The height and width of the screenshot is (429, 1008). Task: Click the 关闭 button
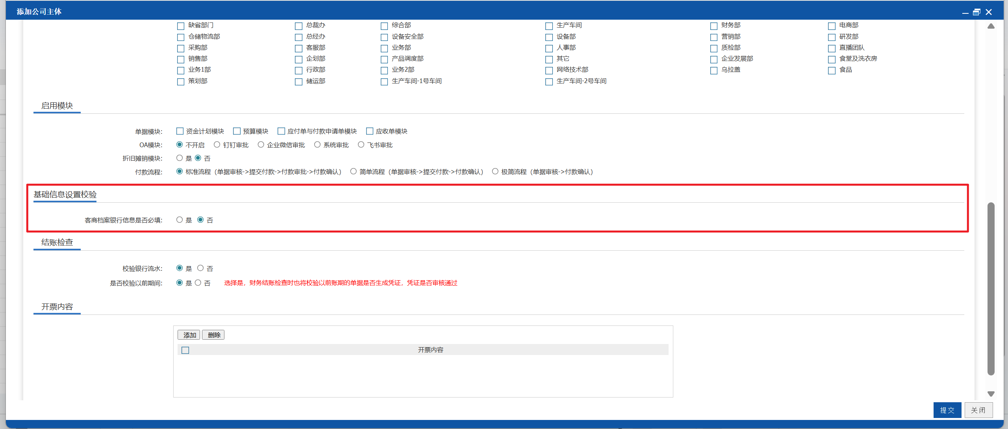pos(978,410)
